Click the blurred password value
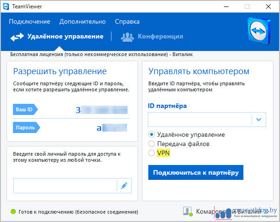 [112, 128]
